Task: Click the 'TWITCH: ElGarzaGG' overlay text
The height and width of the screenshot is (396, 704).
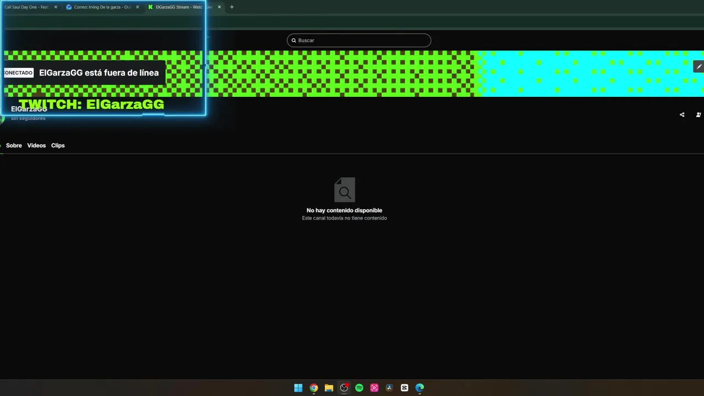Action: coord(91,105)
